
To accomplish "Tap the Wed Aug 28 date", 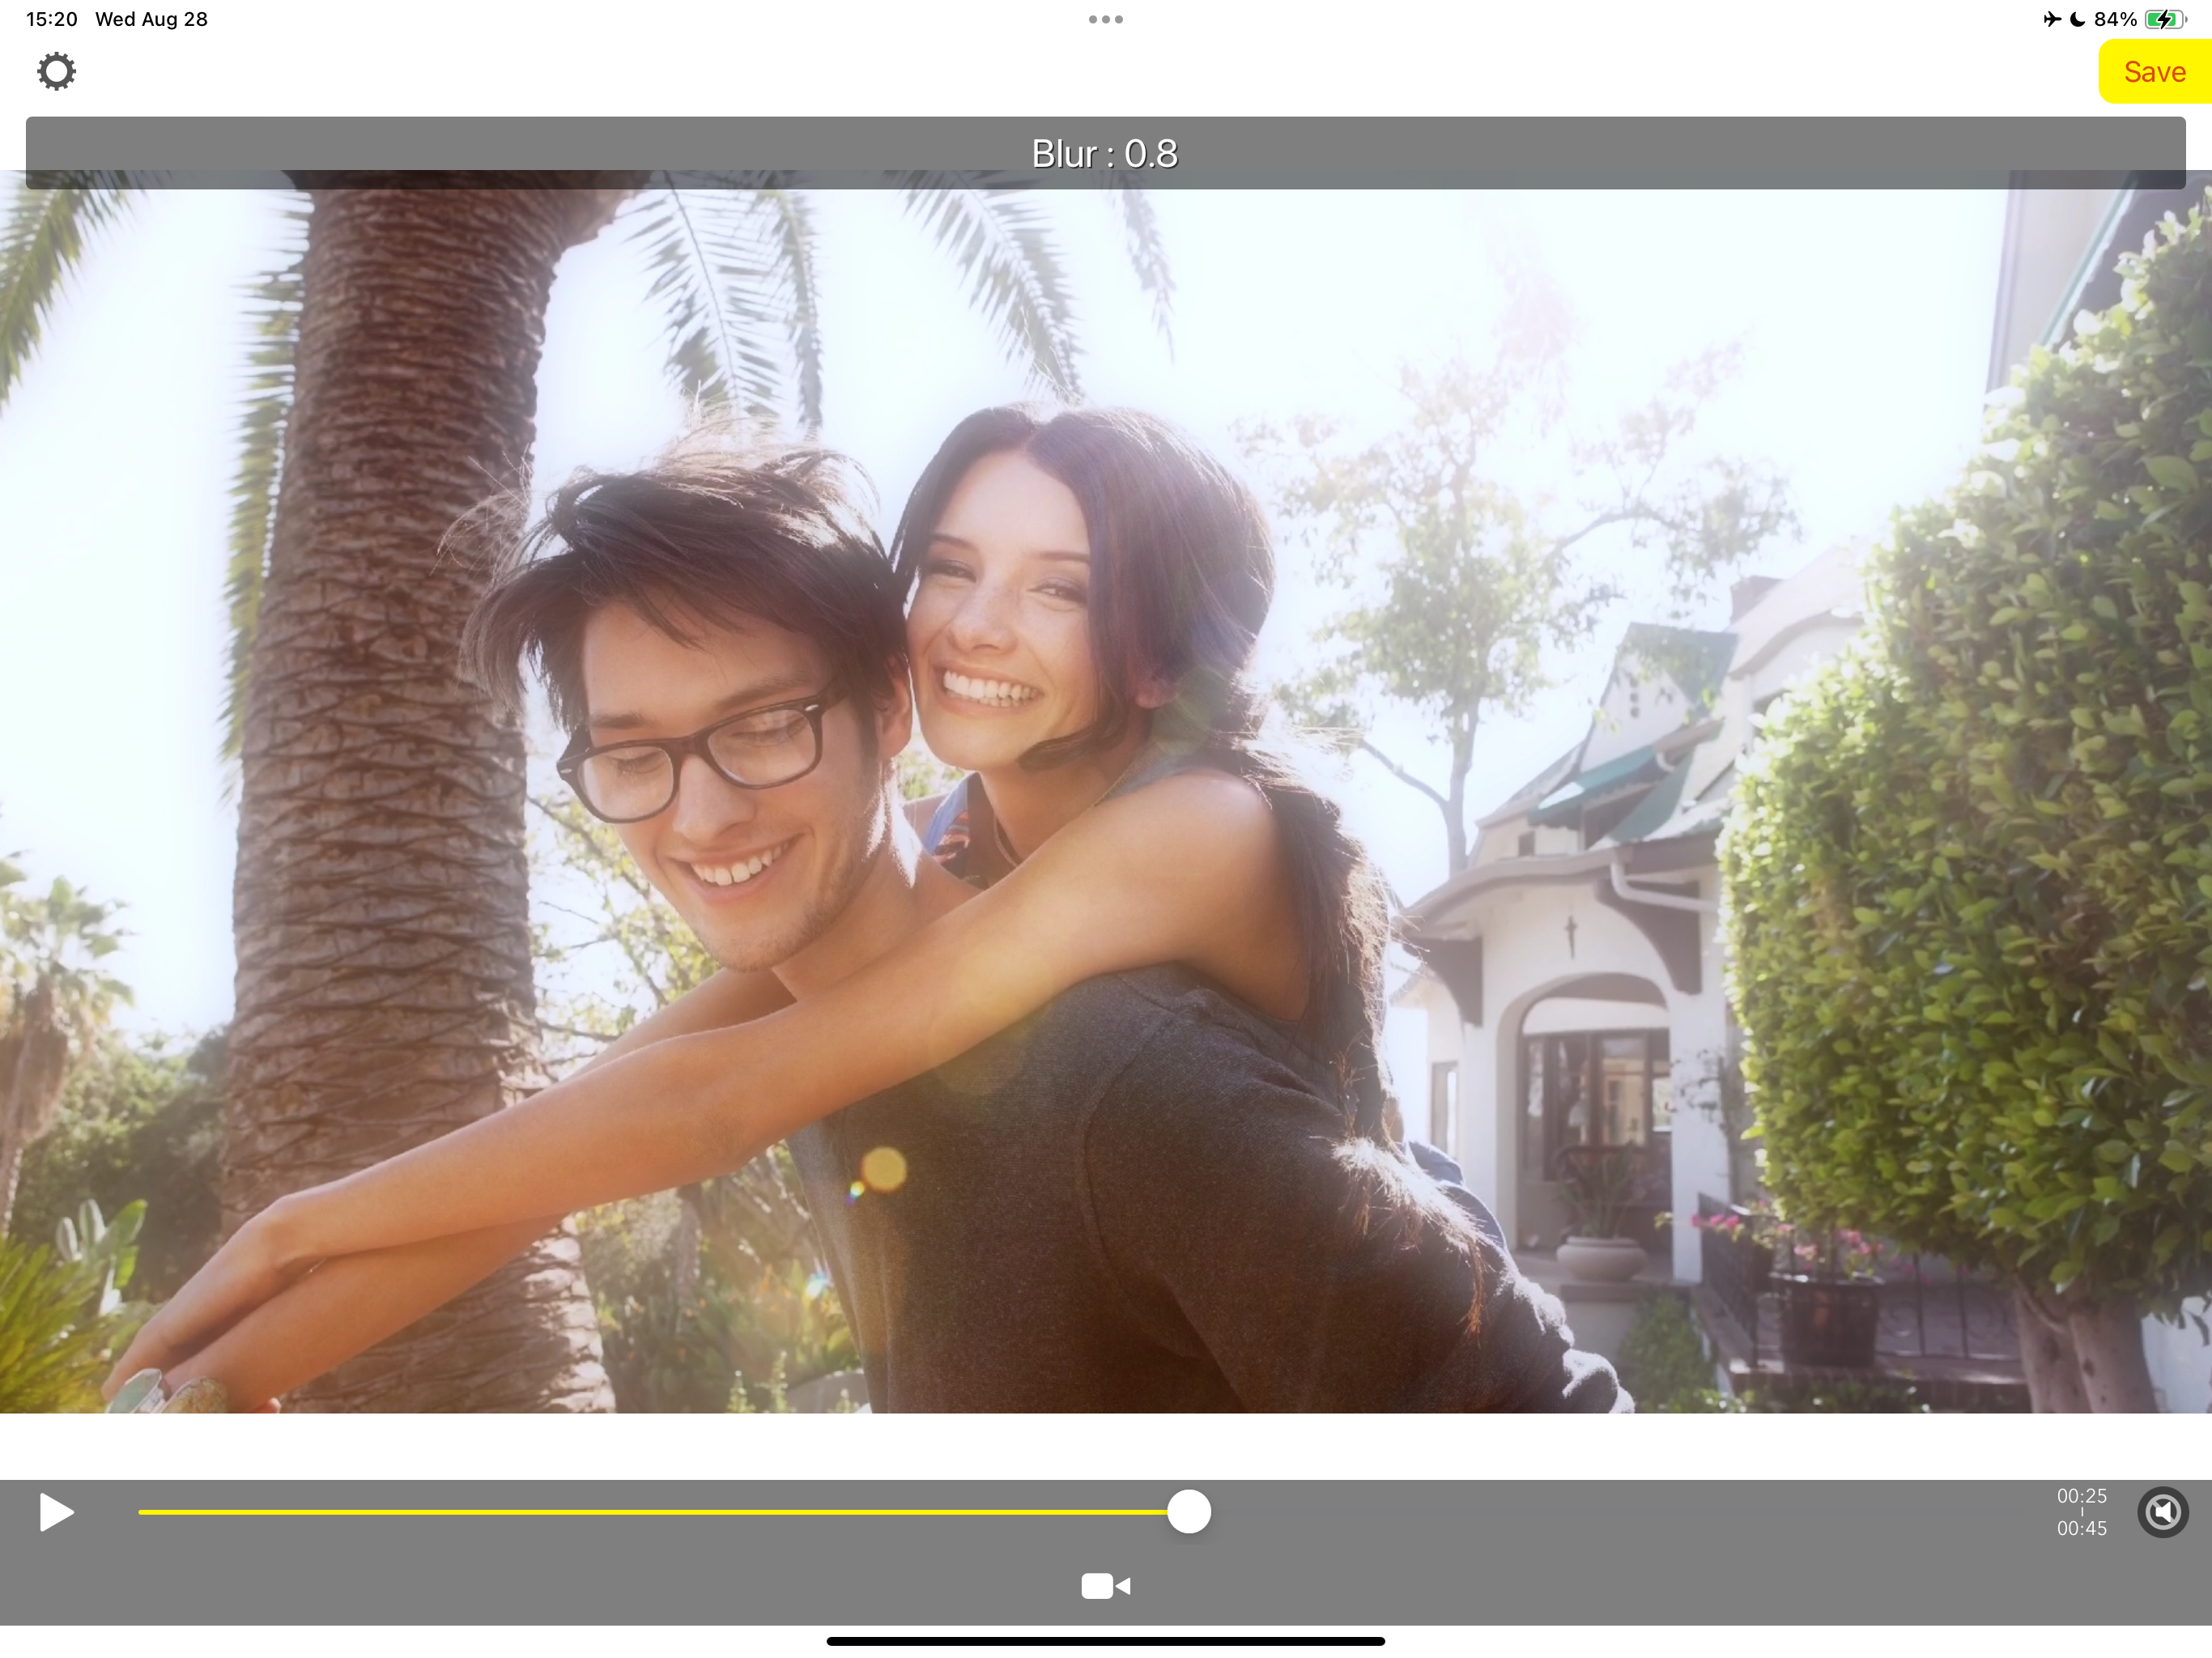I will click(151, 19).
